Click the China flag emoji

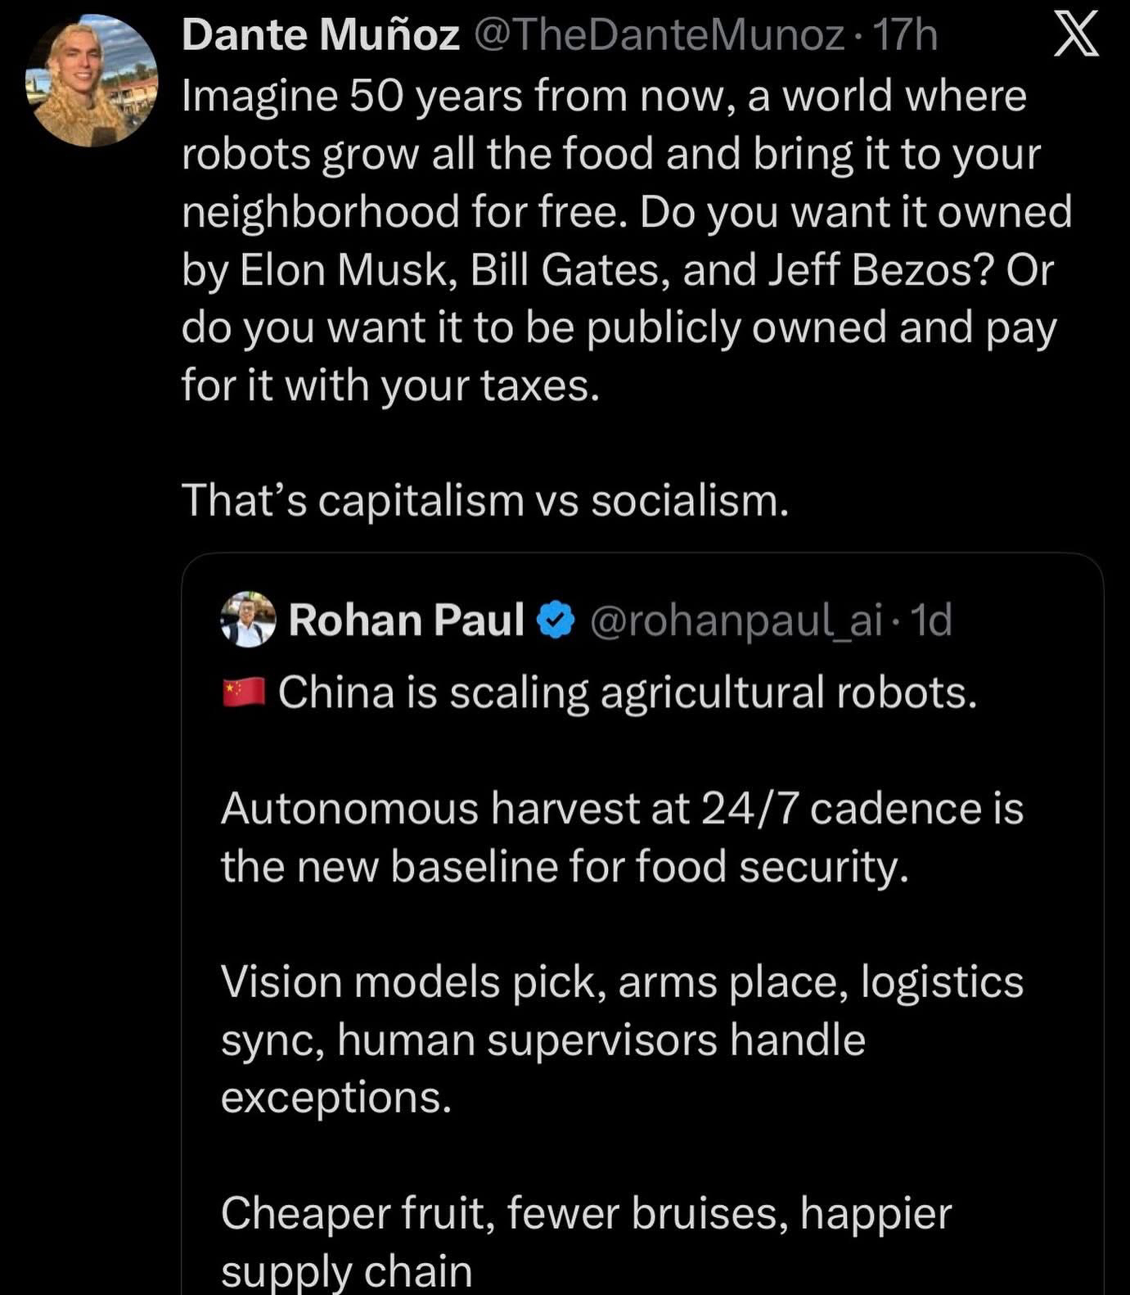click(244, 693)
